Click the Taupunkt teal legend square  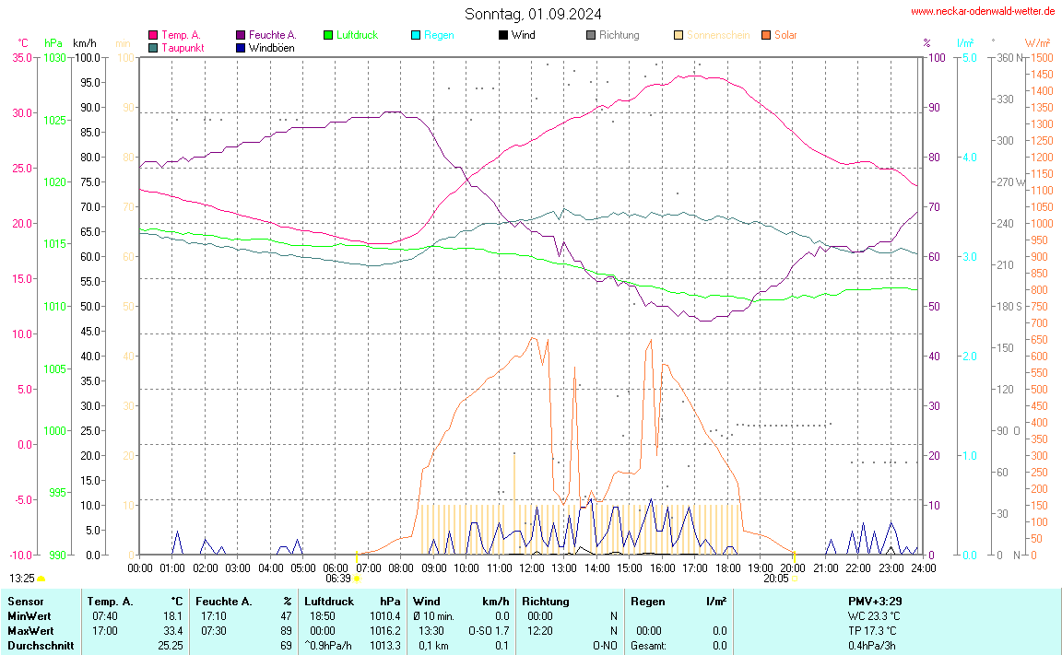tap(152, 47)
